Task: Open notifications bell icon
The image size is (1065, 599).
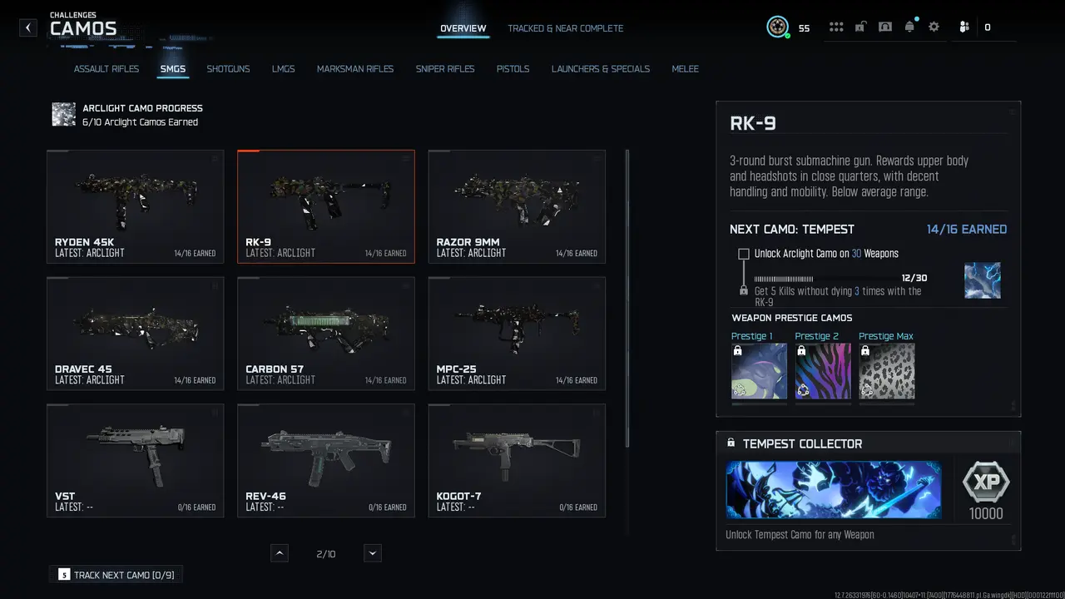Action: pyautogui.click(x=909, y=27)
